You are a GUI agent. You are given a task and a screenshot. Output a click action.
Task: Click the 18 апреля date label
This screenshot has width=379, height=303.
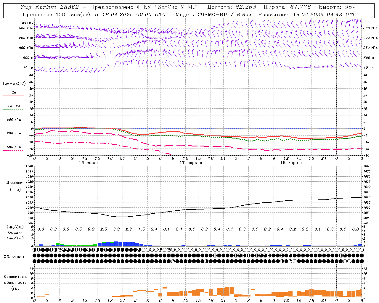point(291,163)
